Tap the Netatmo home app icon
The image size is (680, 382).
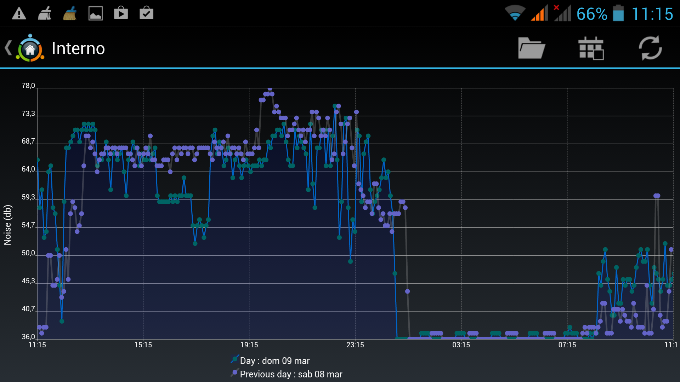pos(30,48)
